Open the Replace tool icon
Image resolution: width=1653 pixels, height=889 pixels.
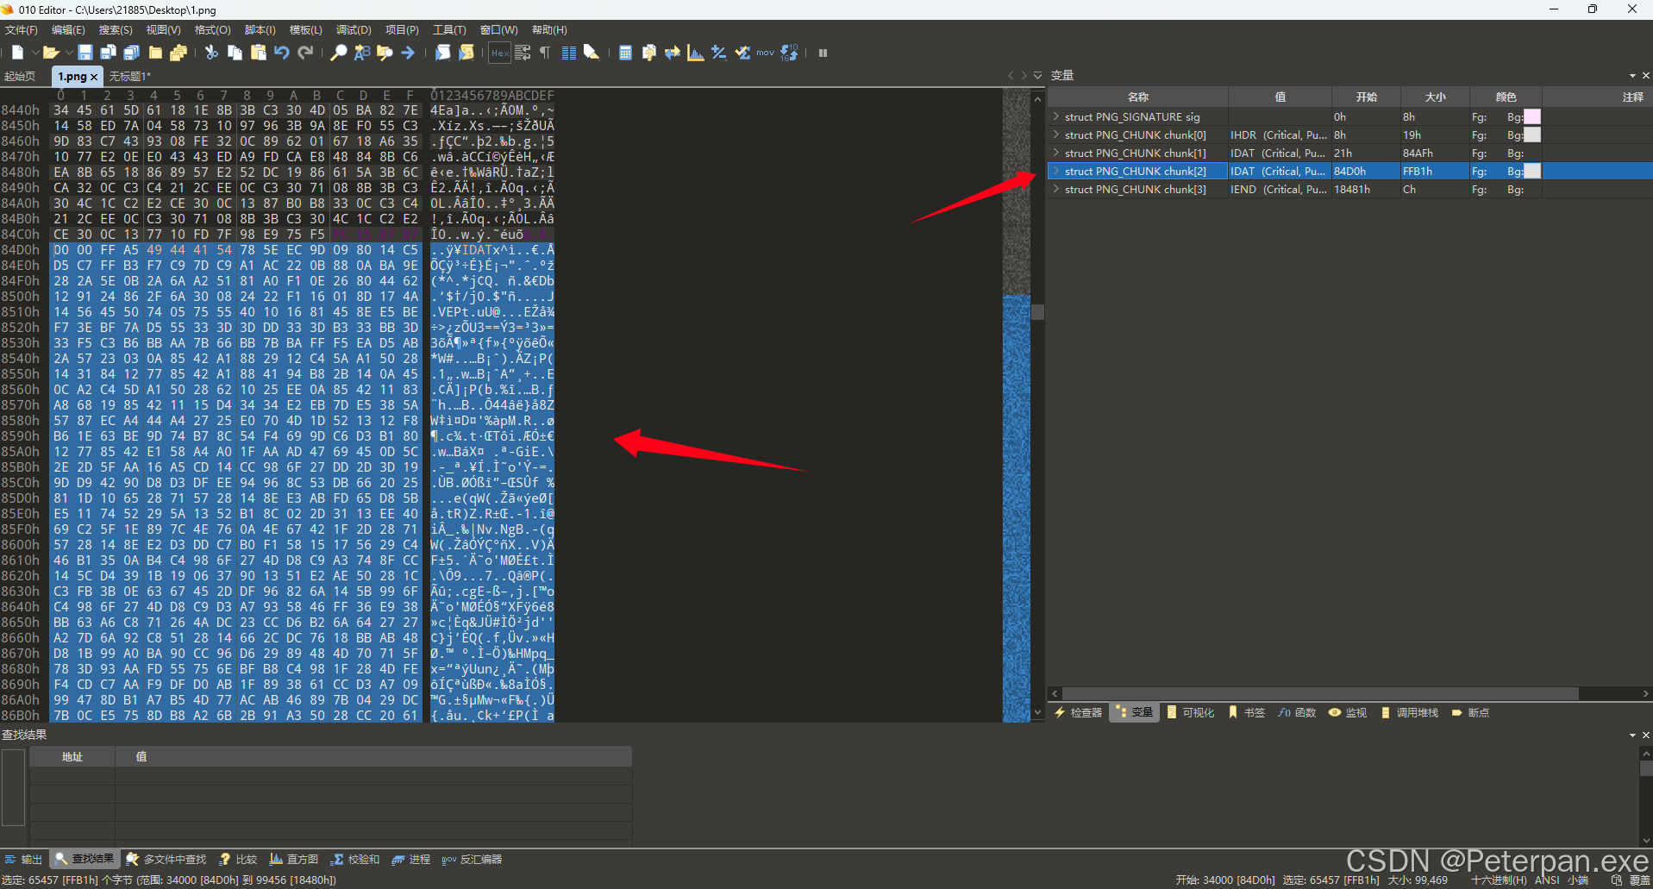tap(362, 53)
